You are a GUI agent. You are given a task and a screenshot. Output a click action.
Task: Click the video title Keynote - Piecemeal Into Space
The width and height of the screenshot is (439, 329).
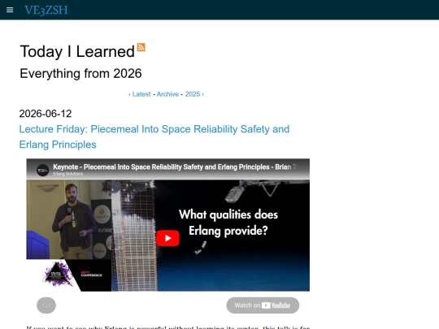click(174, 167)
